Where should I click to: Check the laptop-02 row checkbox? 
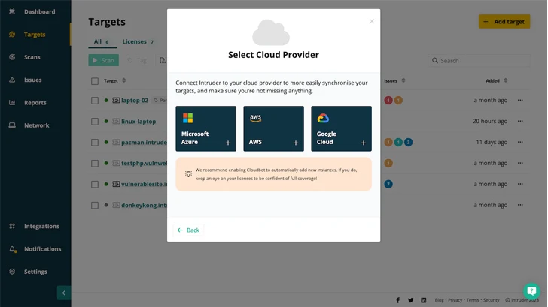click(95, 101)
